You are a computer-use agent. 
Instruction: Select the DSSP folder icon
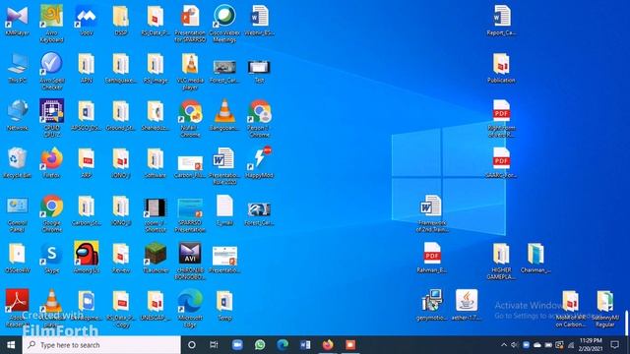pos(121,21)
